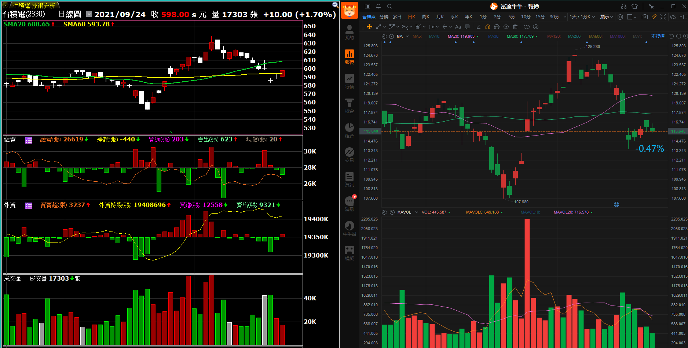Open drawing tools settings gear icon
This screenshot has width=688, height=348.
click(536, 27)
